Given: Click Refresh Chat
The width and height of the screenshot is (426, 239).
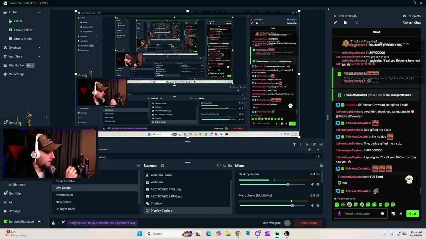Looking at the screenshot, I should click(x=411, y=23).
